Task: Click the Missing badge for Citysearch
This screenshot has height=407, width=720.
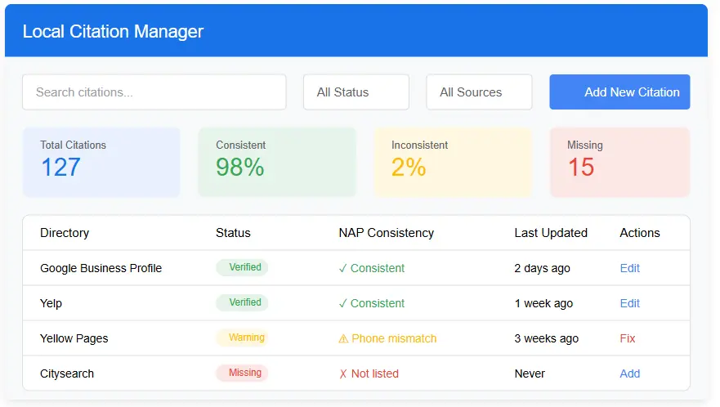Action: [x=242, y=373]
